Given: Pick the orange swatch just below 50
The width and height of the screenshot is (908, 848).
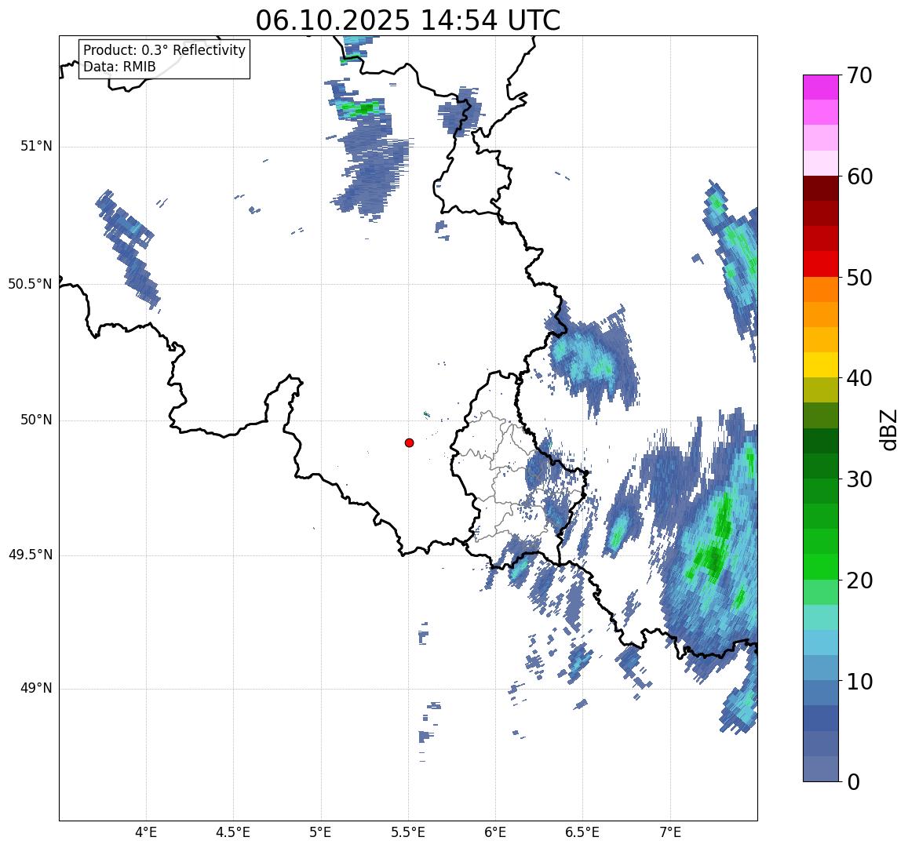Looking at the screenshot, I should point(821,289).
